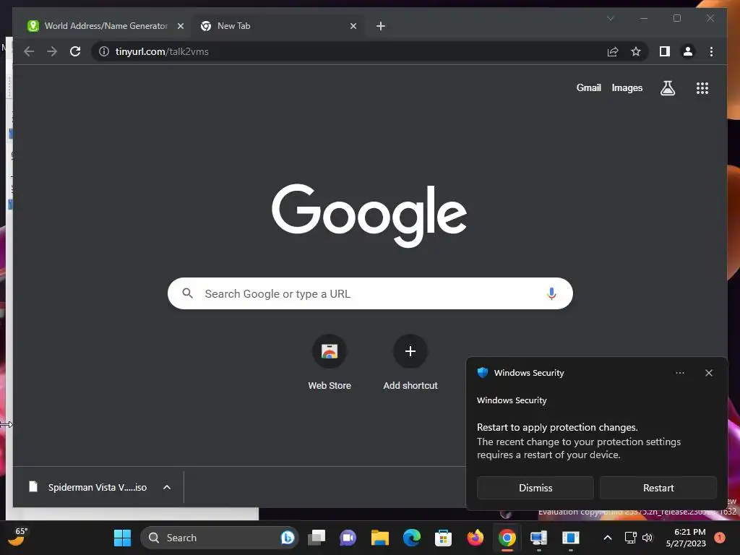Reload the current page

point(75,51)
